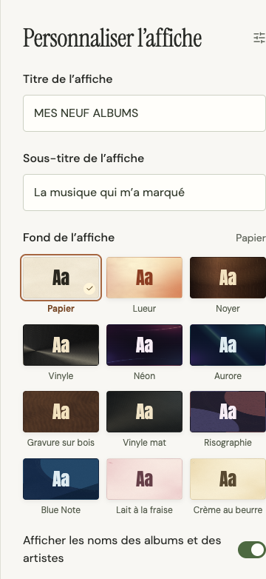Choose the Lait à la fraise background
The width and height of the screenshot is (266, 579).
point(144,479)
